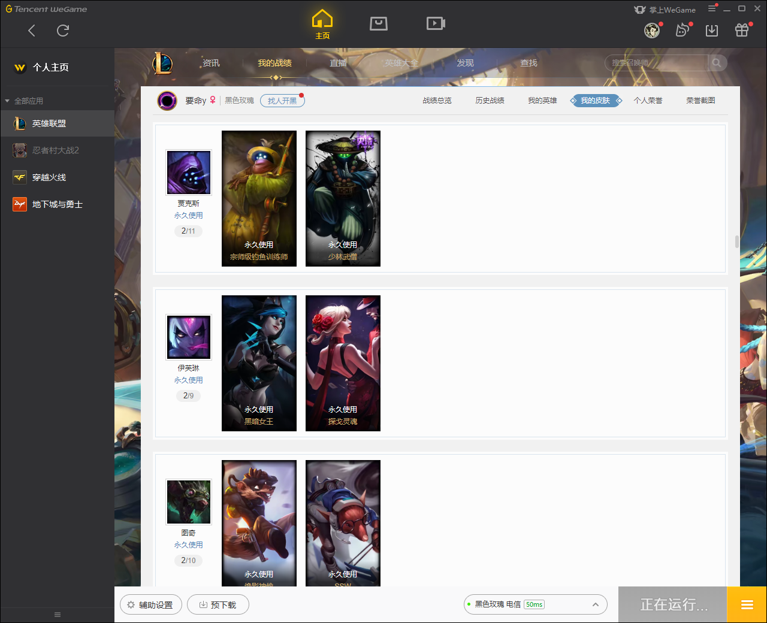
Task: Click the 要命y summoner name
Action: (196, 101)
